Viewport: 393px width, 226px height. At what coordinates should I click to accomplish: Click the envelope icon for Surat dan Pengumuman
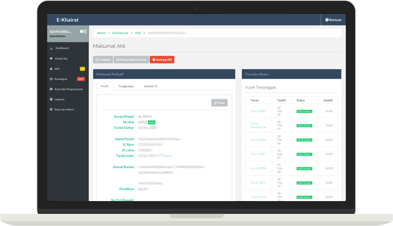(x=51, y=89)
